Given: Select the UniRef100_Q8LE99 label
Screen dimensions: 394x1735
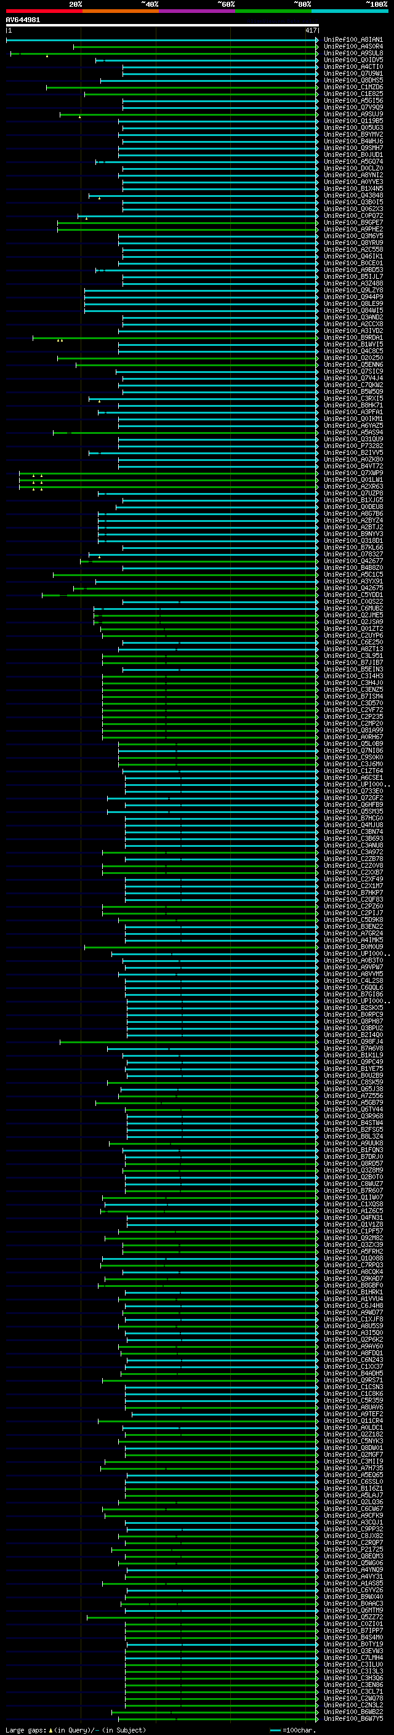Looking at the screenshot, I should tap(353, 304).
